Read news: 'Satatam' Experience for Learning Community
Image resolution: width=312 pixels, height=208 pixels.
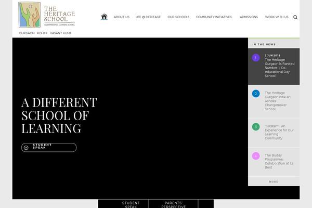(x=279, y=132)
